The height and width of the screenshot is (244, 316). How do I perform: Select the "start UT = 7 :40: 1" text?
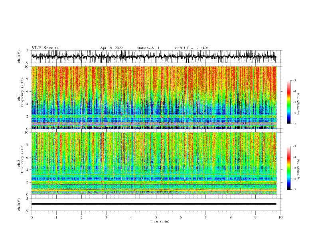[193, 48]
